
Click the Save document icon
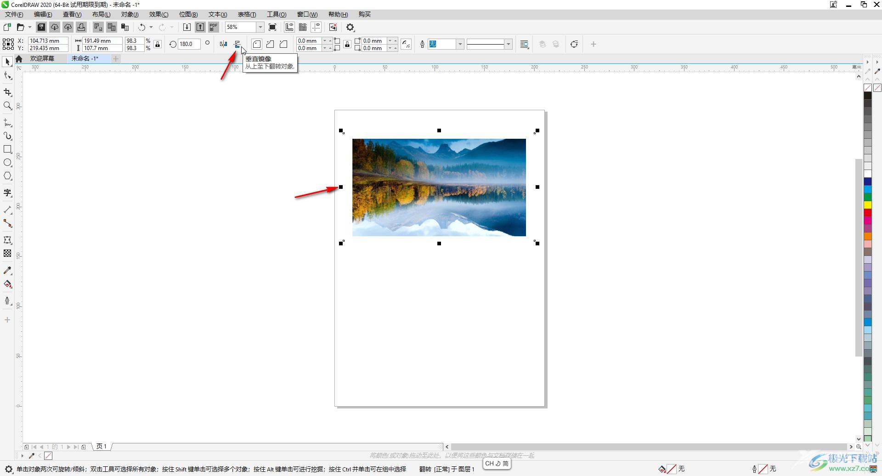click(41, 27)
